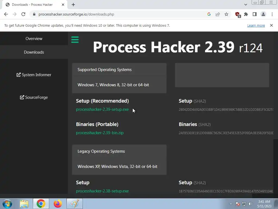This screenshot has width=278, height=209.
Task: Open a new tab with plus button
Action: tap(73, 5)
